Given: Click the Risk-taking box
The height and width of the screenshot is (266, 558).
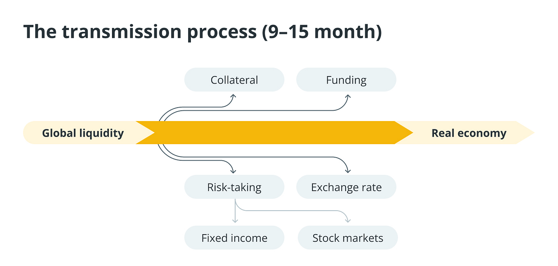Looking at the screenshot, I should pyautogui.click(x=234, y=187).
